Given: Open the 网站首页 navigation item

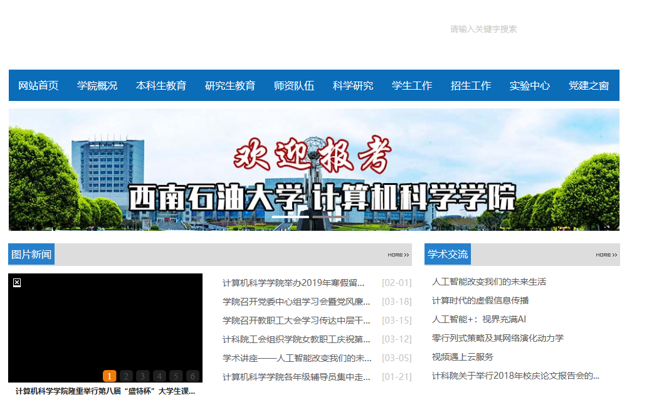Looking at the screenshot, I should 38,85.
